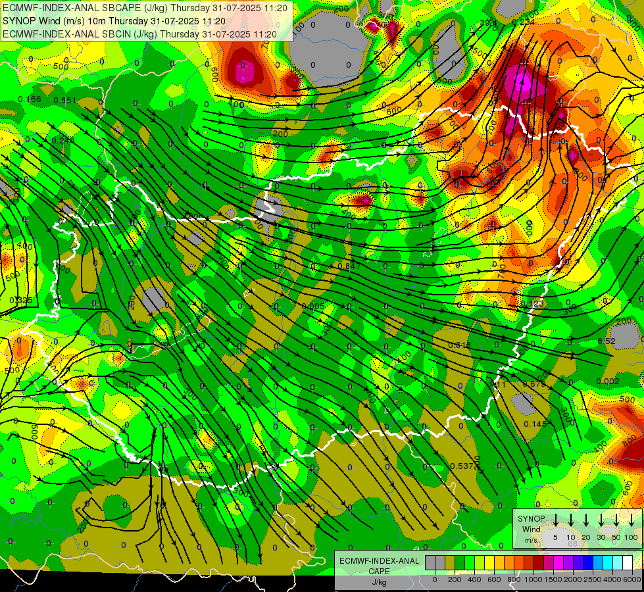Click the 0.673 value on the map

coord(534,383)
